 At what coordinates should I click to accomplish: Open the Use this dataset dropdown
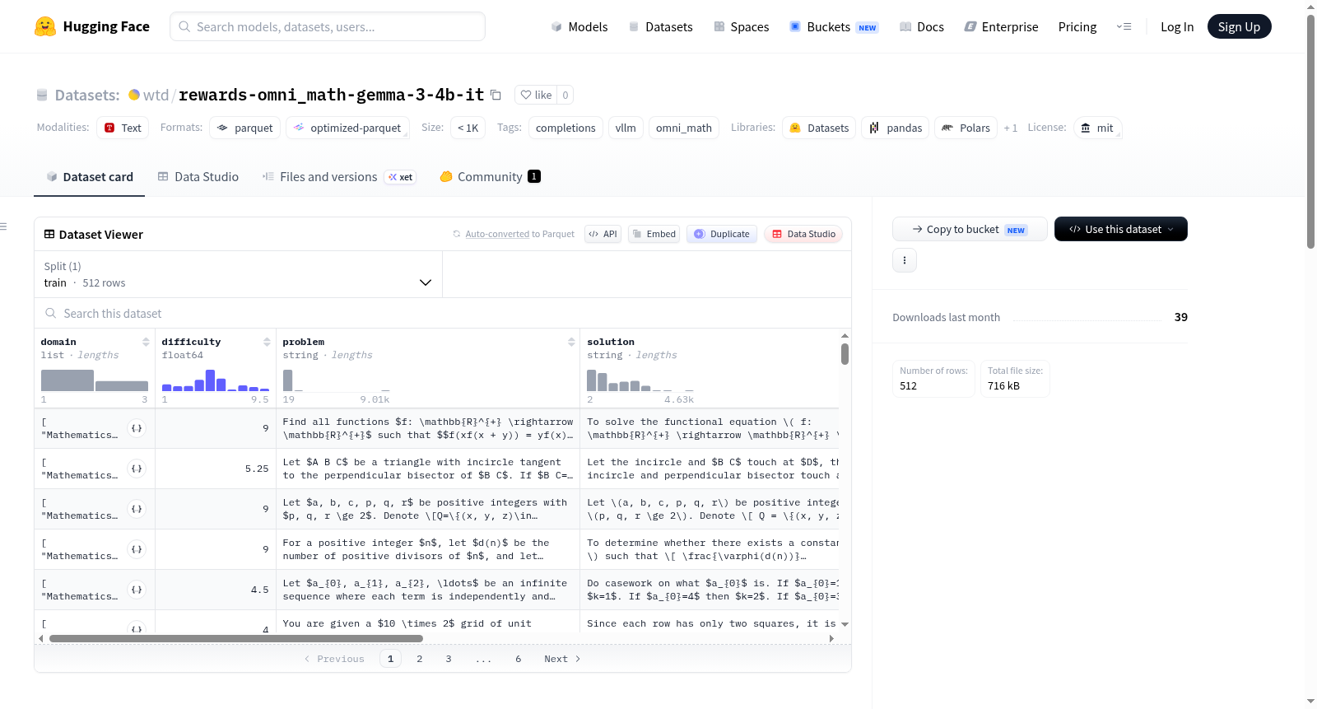pyautogui.click(x=1121, y=229)
